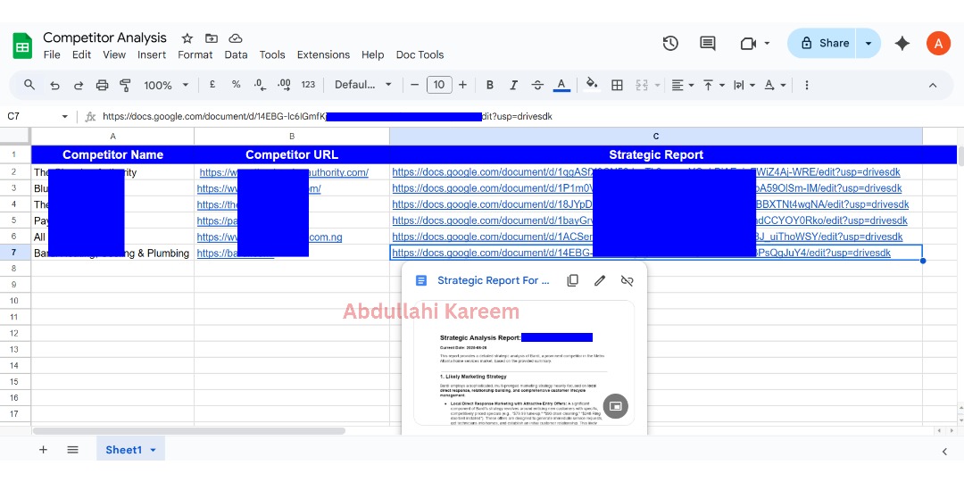Star the Competitor Analysis document
This screenshot has width=964, height=482.
(187, 38)
